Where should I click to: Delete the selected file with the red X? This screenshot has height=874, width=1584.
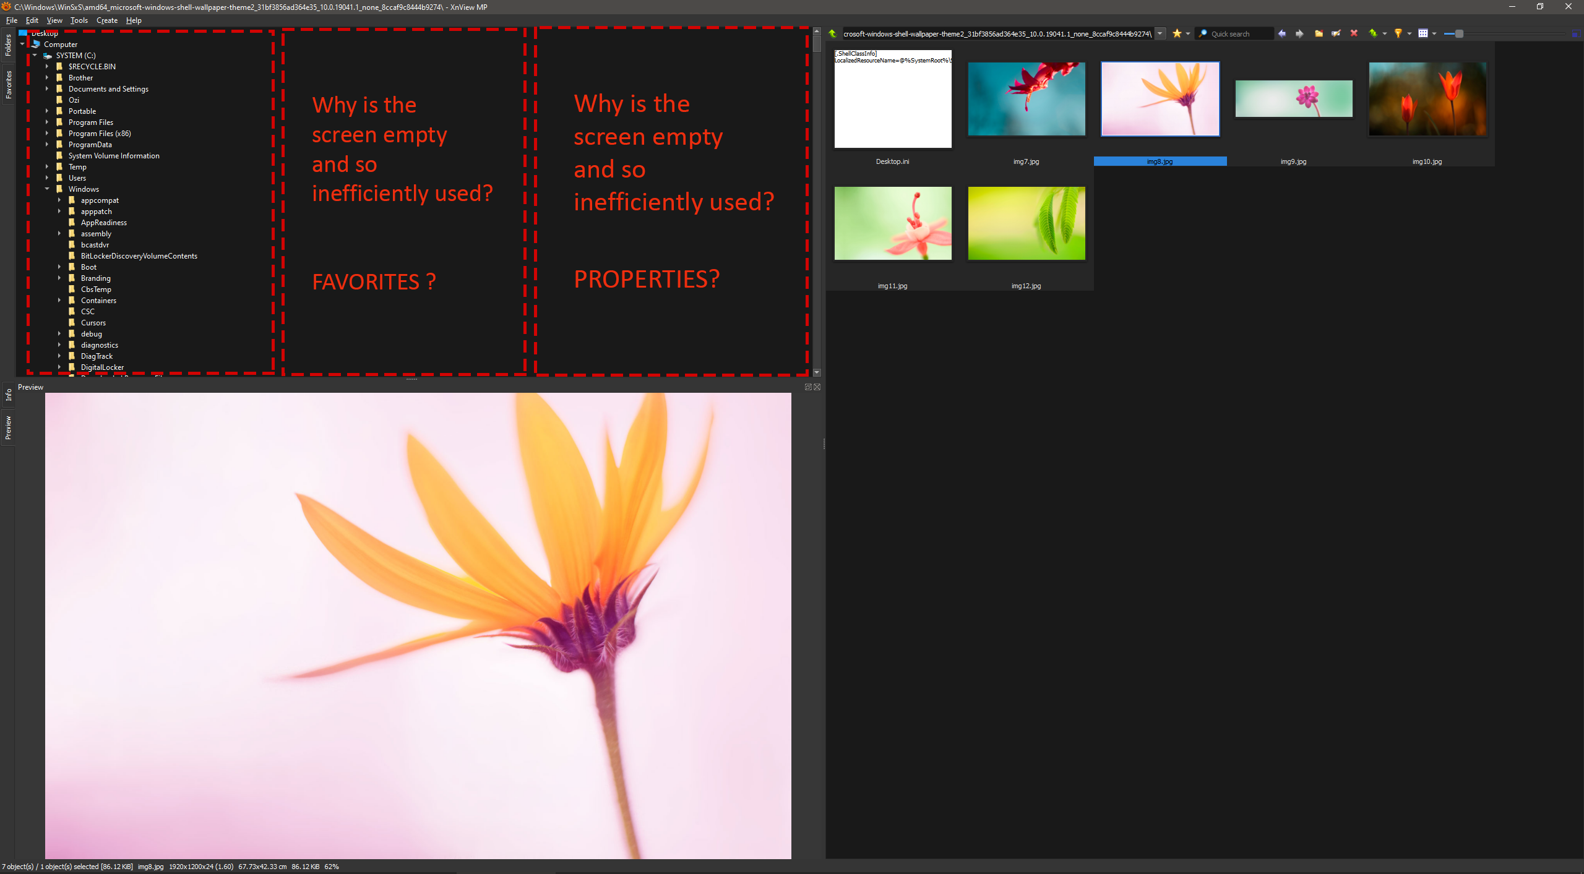pos(1354,33)
